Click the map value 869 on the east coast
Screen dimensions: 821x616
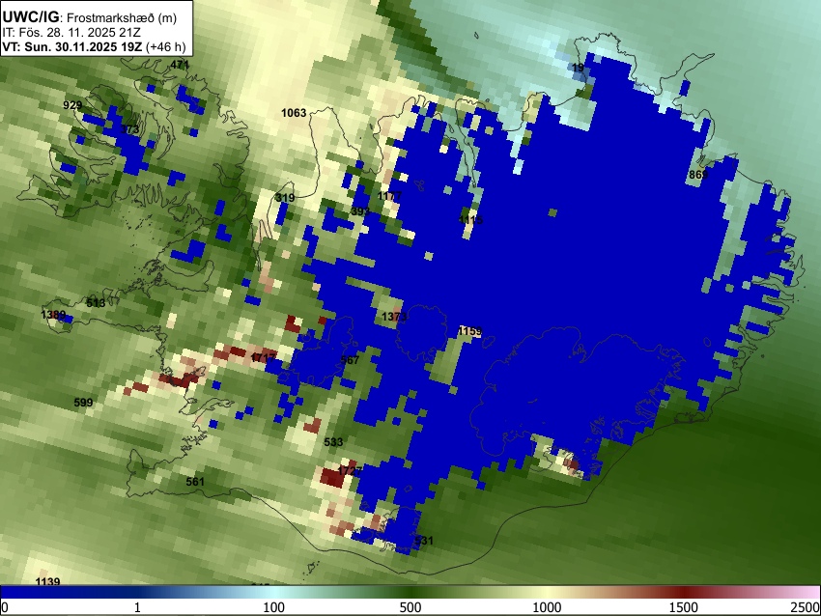(x=698, y=175)
